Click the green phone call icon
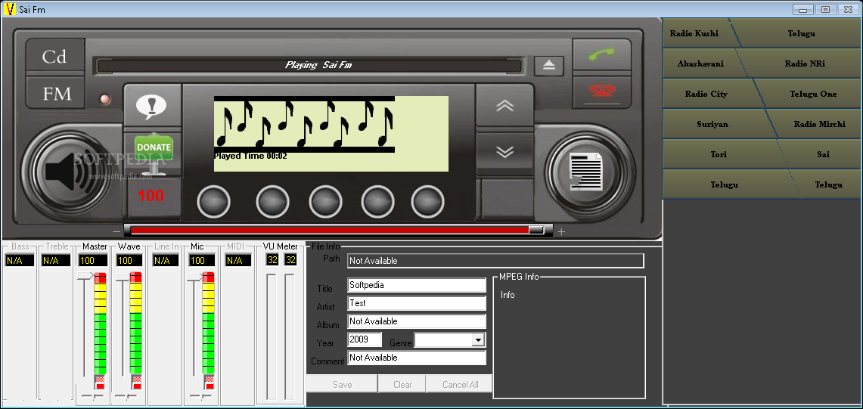This screenshot has height=409, width=863. [x=601, y=55]
